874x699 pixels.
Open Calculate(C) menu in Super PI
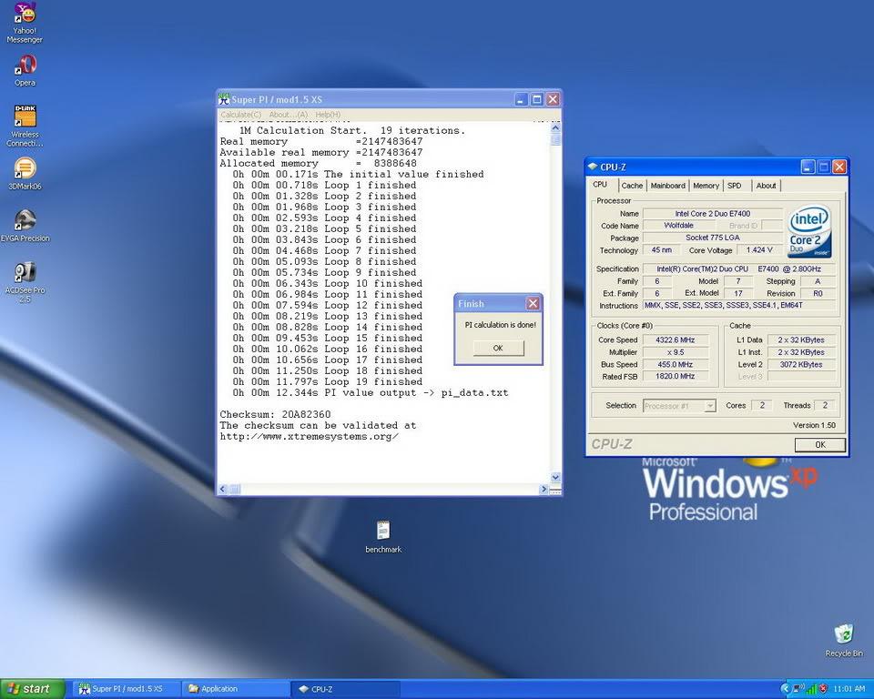[x=240, y=115]
